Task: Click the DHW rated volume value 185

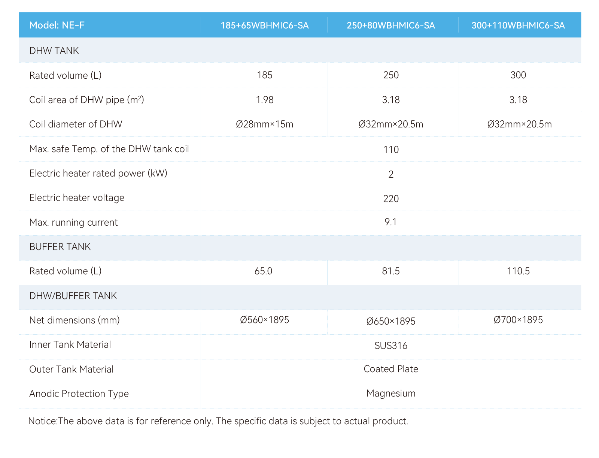Action: [265, 75]
